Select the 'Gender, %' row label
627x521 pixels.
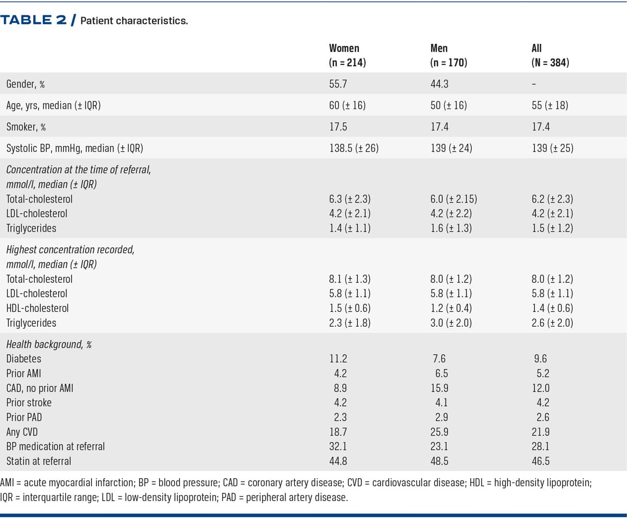click(x=25, y=84)
